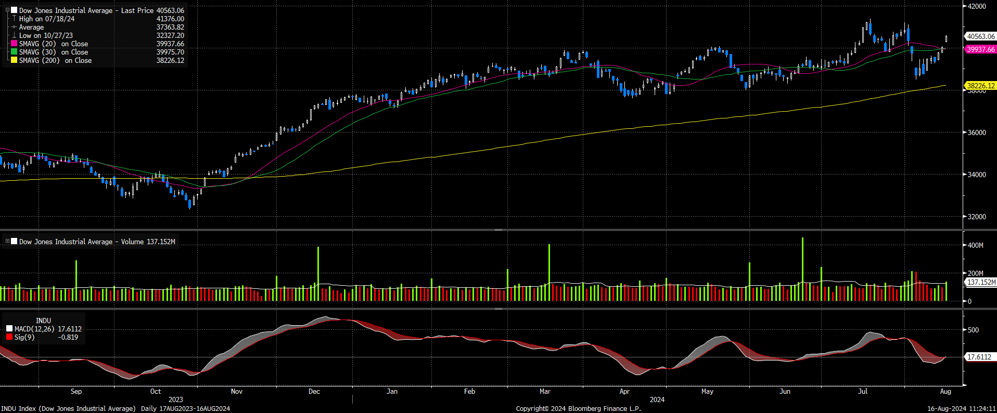Click the Feb label on date axis
The image size is (997, 413).
[x=469, y=391]
